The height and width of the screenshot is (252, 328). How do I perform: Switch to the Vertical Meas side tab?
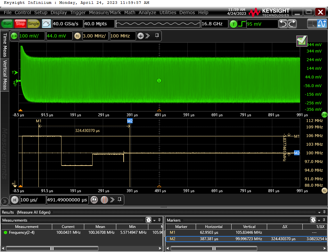coord(4,74)
